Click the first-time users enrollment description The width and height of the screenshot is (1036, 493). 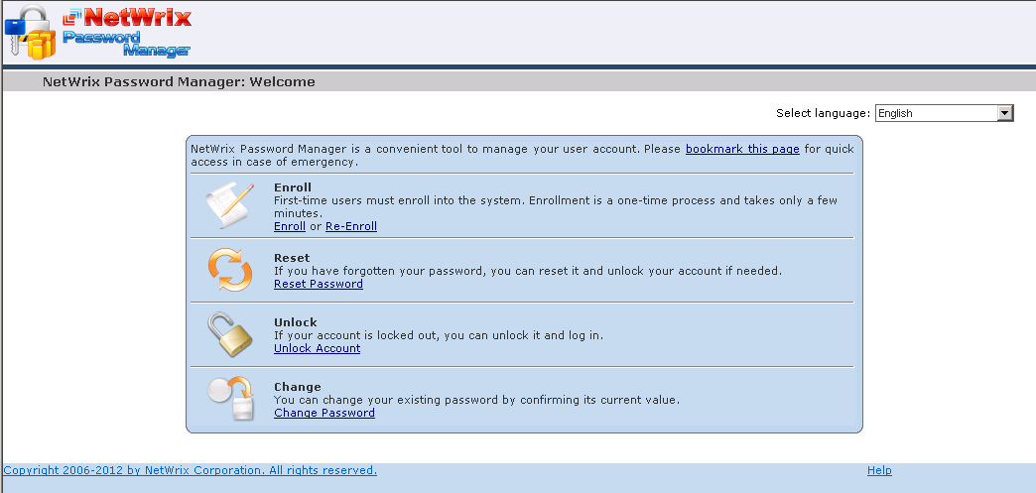coord(556,206)
